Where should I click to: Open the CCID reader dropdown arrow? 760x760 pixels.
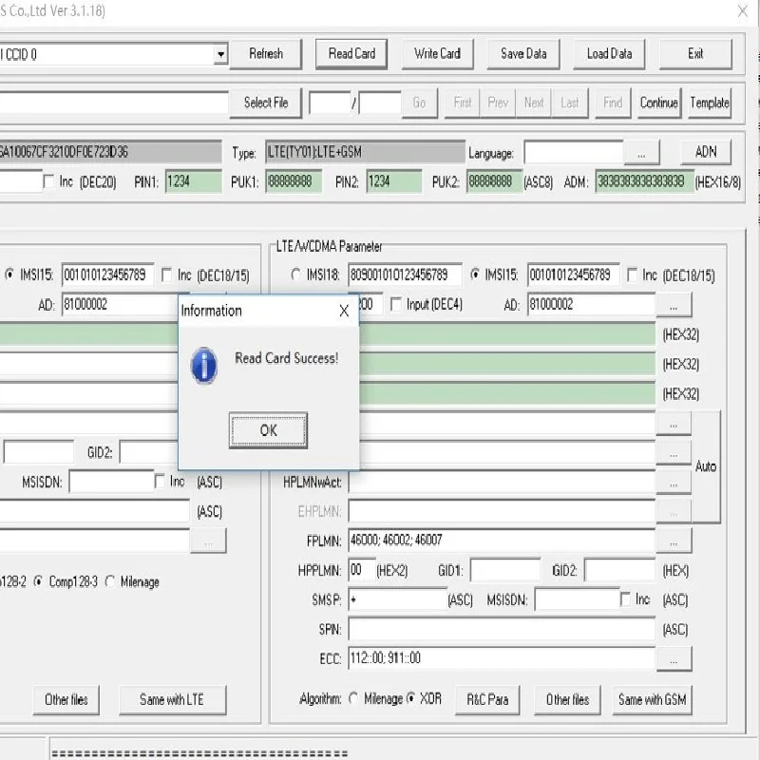220,54
